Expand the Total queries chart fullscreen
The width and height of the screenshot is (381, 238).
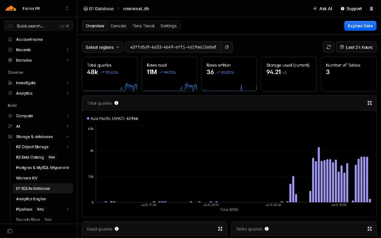click(370, 103)
